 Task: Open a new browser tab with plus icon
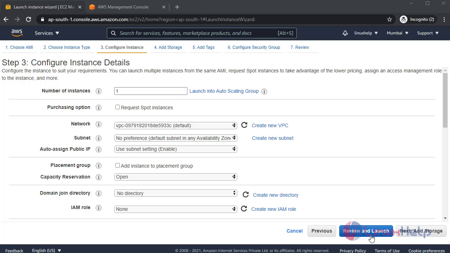tap(177, 7)
